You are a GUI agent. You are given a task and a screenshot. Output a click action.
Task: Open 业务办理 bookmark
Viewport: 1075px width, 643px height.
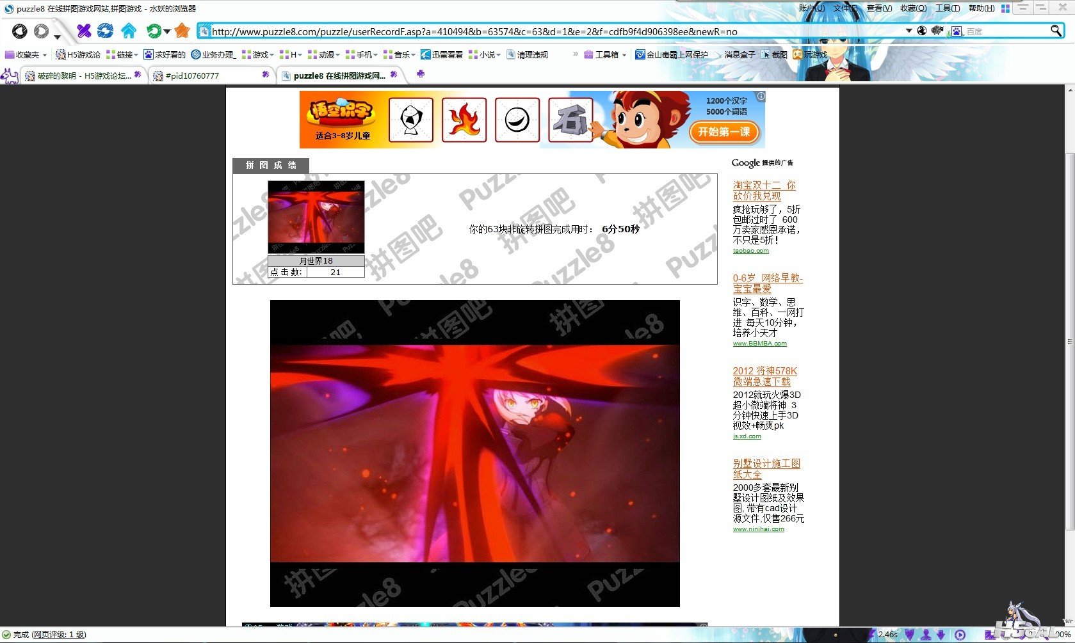pos(214,55)
